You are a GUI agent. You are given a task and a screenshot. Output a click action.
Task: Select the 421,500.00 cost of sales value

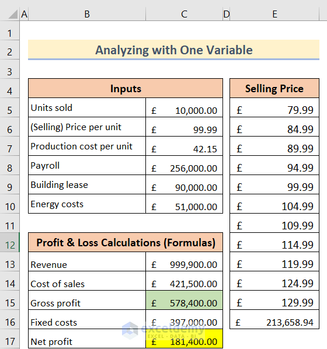pos(184,281)
